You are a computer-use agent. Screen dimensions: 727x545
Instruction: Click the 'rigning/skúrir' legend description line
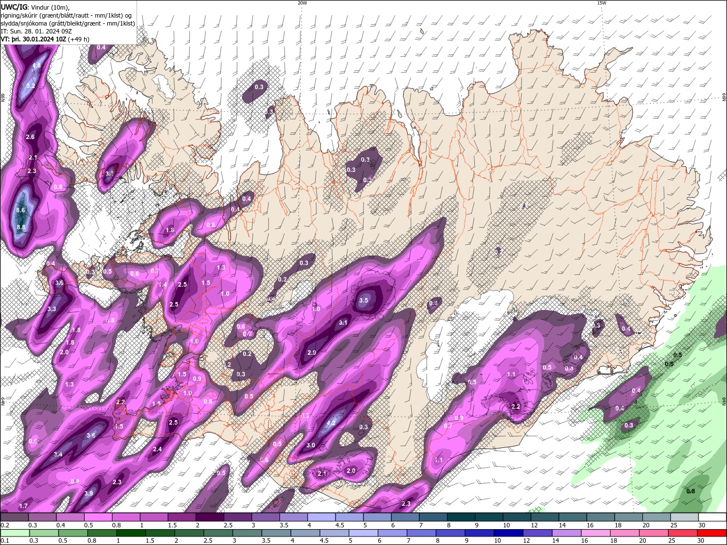point(66,15)
